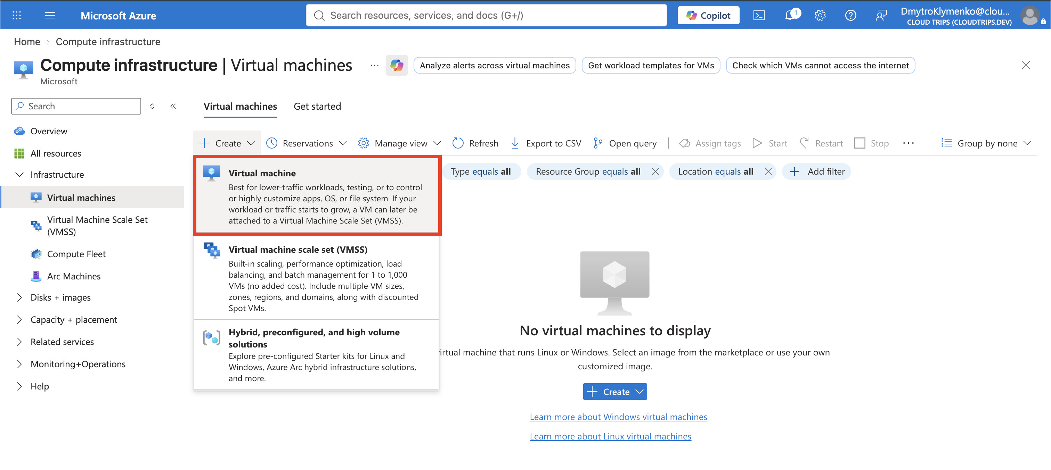Click the toolbar Create dropdown
Image resolution: width=1051 pixels, height=470 pixels.
click(x=227, y=143)
